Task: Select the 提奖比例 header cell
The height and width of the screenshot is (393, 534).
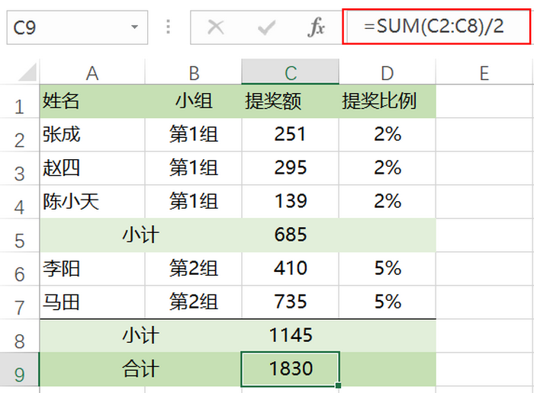Action: [388, 101]
